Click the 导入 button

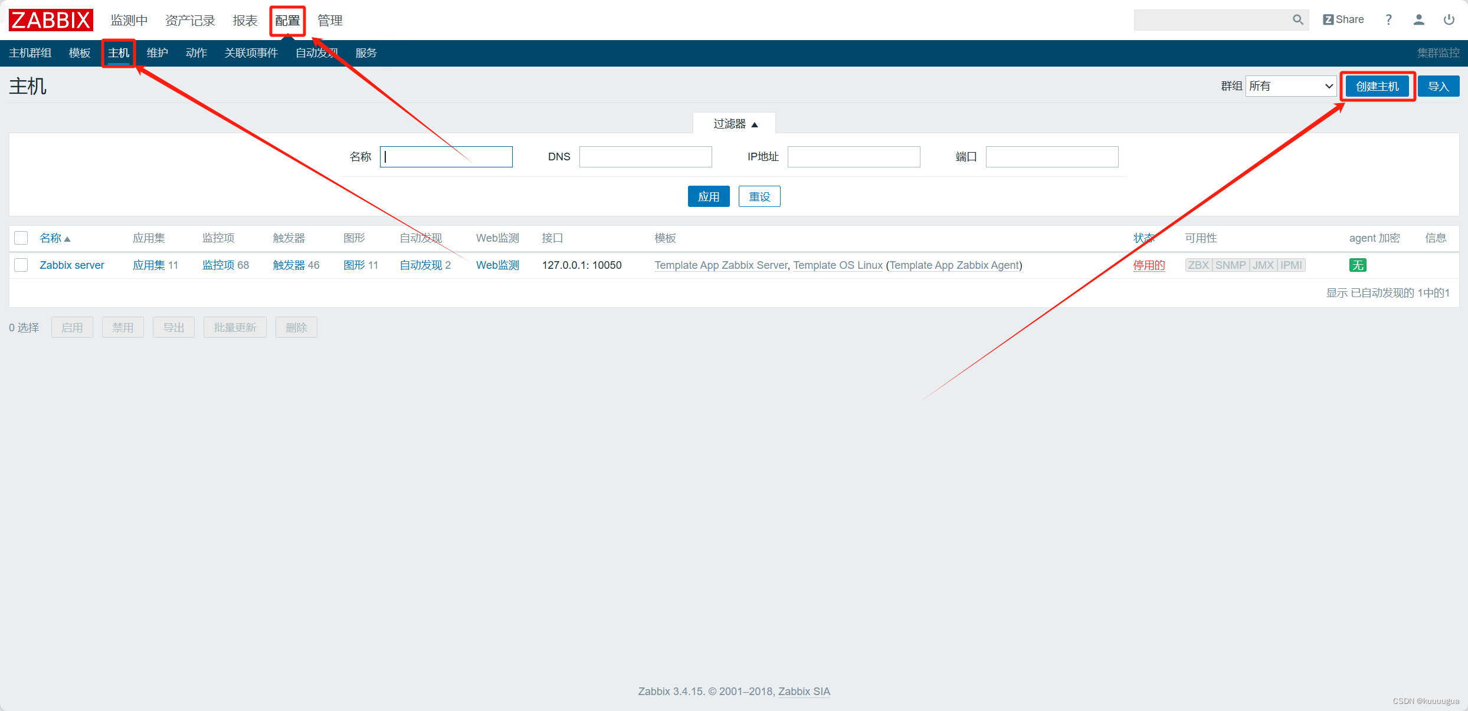pos(1438,86)
